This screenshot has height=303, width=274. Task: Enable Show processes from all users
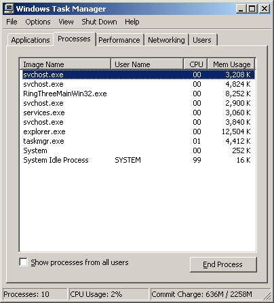[x=23, y=262]
